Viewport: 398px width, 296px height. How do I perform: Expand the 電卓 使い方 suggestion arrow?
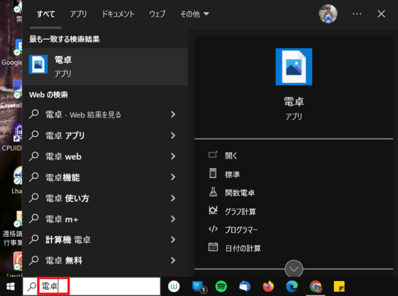point(173,198)
